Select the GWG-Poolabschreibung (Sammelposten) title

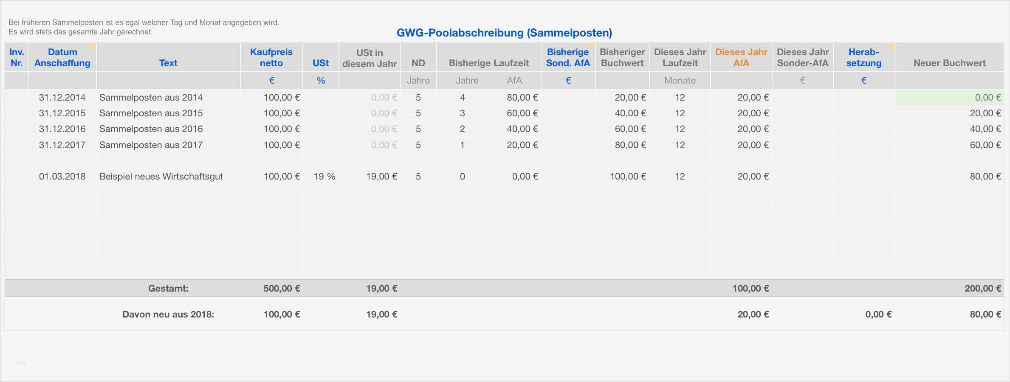pyautogui.click(x=504, y=33)
